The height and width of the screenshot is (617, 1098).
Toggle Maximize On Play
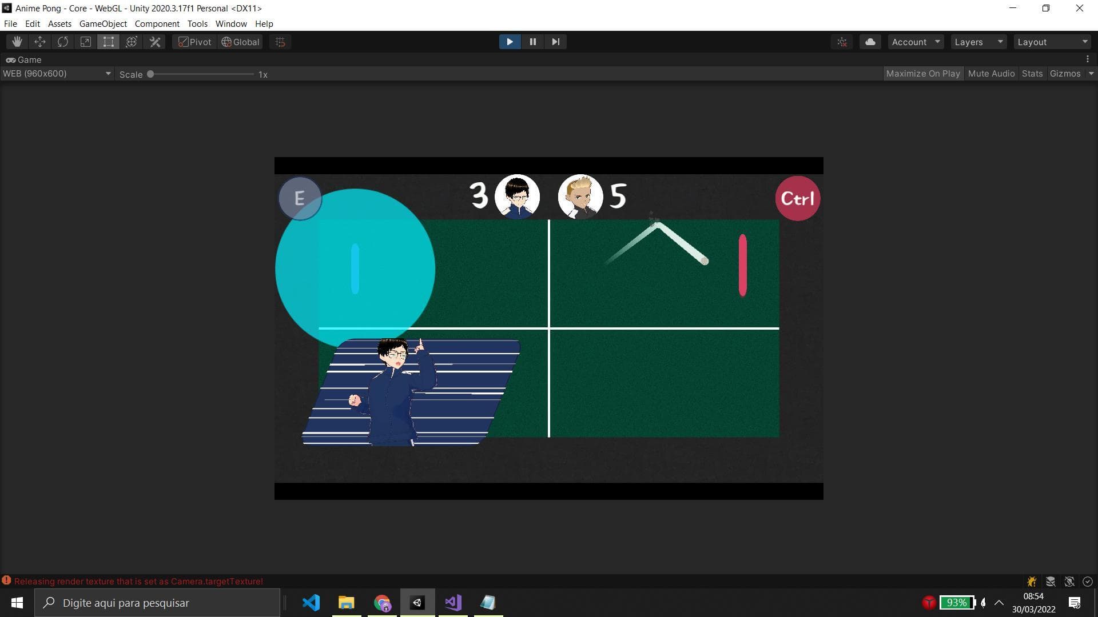[x=922, y=74]
